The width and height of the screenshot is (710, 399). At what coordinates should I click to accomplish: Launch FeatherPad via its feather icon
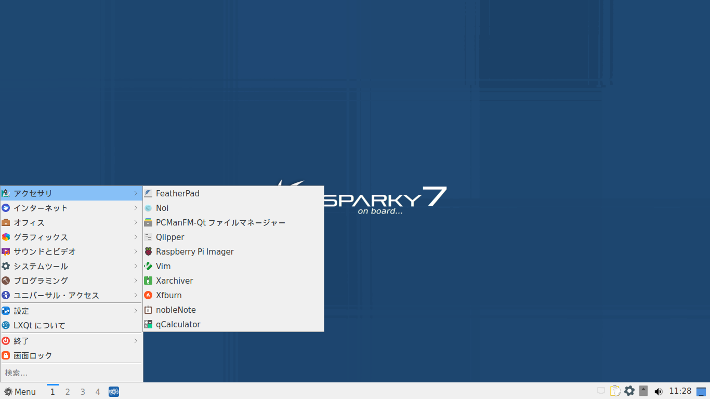(148, 193)
